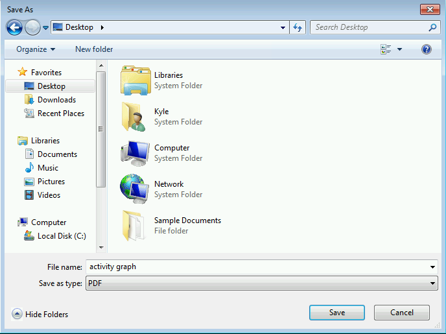This screenshot has width=446, height=334.
Task: Click the Search Desktop field
Action: 375,27
